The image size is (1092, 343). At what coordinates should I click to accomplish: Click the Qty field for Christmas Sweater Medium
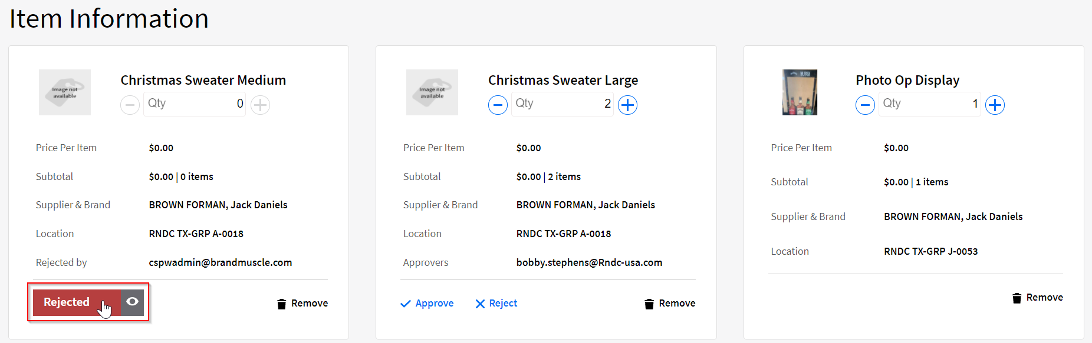point(195,104)
